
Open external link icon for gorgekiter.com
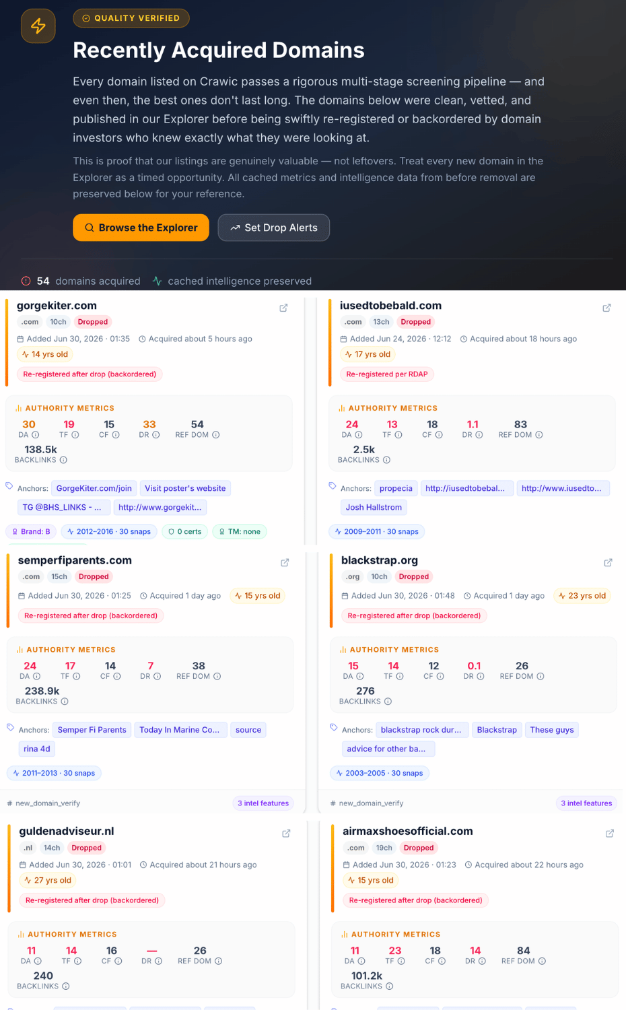[283, 308]
